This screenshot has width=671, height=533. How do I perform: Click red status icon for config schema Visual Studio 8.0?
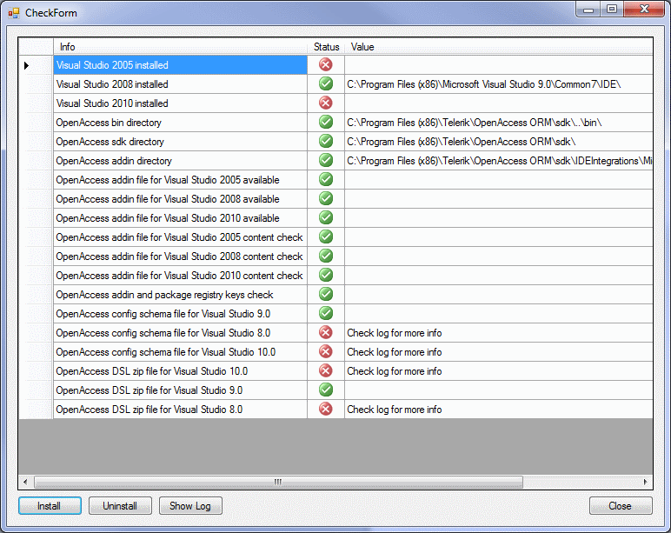[326, 332]
